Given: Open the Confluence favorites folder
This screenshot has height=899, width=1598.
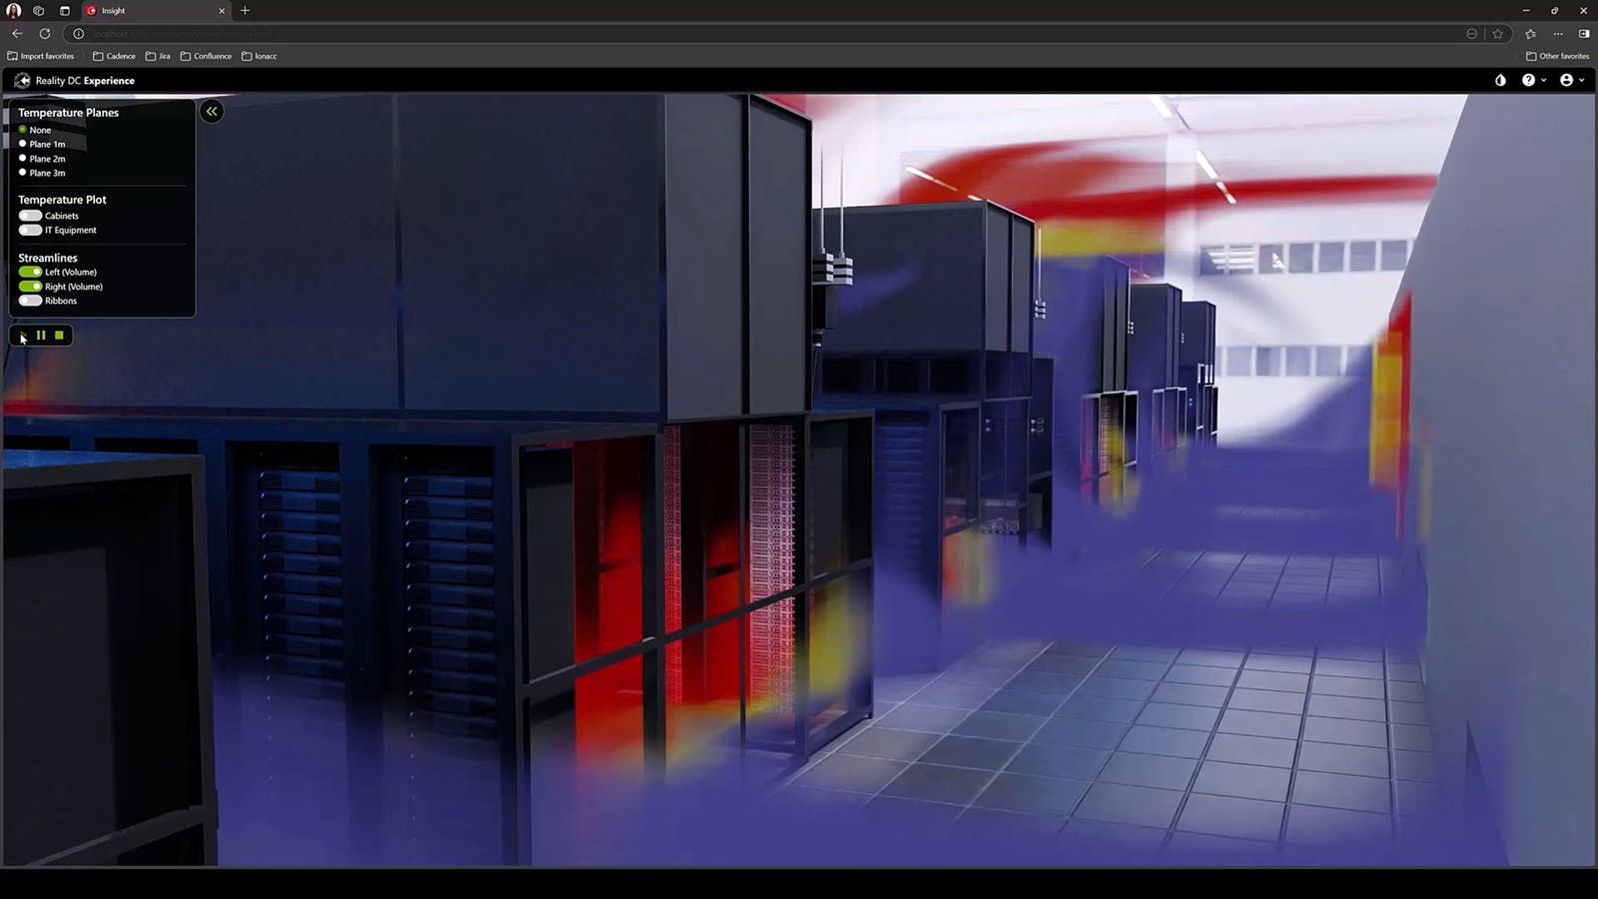Looking at the screenshot, I should click(207, 56).
